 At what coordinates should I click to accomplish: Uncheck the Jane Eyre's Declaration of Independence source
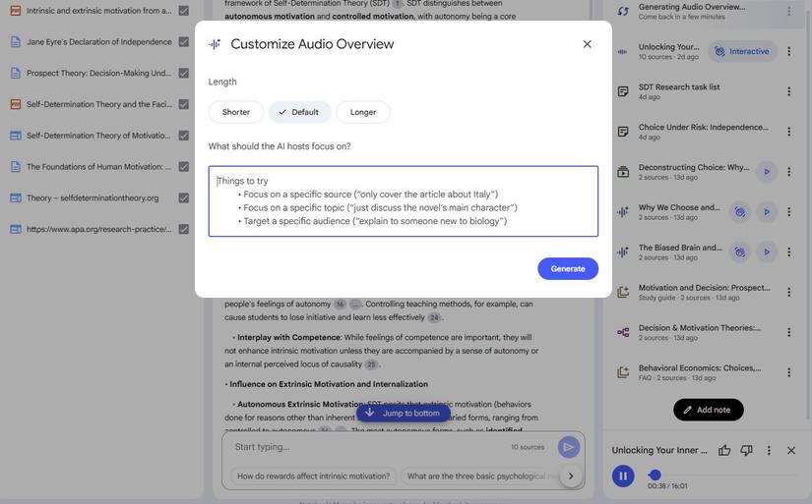(183, 42)
